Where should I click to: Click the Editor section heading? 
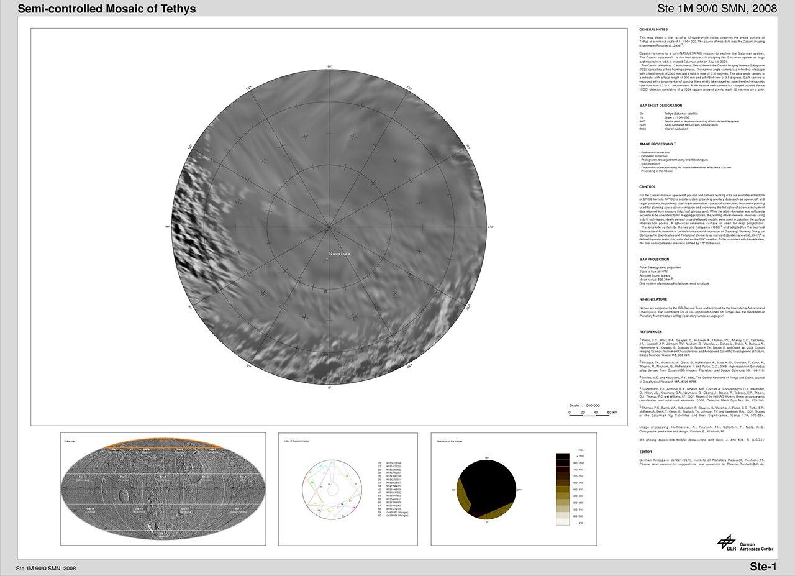pos(646,452)
